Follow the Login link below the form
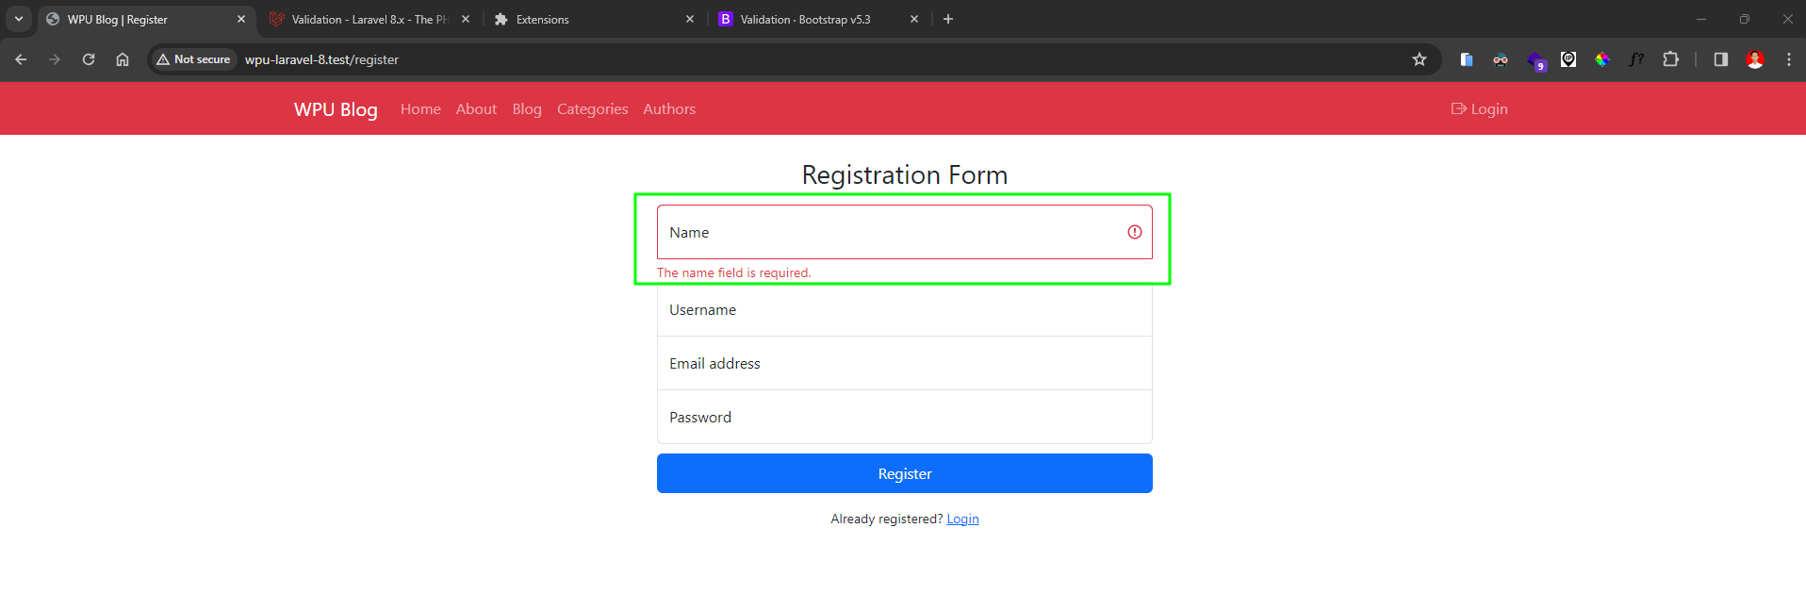 [962, 519]
